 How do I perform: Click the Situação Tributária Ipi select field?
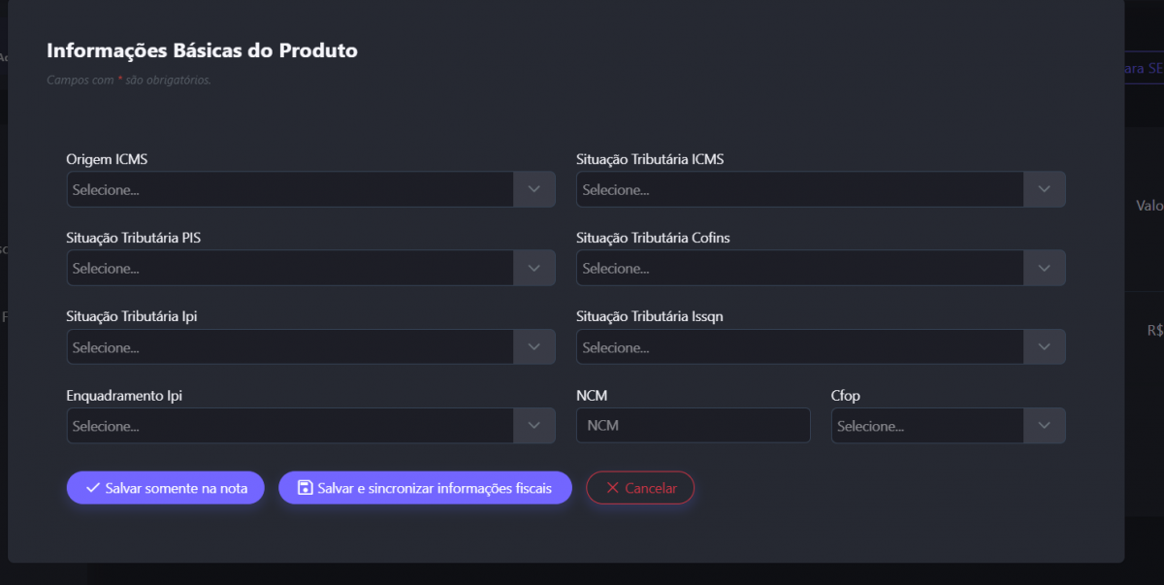(x=289, y=346)
